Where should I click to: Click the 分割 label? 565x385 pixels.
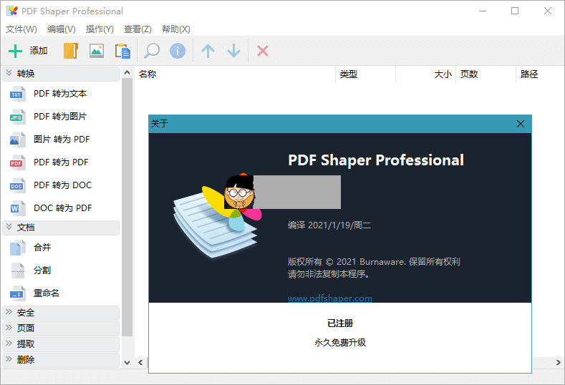tap(42, 271)
